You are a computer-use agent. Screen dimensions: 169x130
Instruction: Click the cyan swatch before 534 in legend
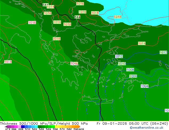click(36, 127)
